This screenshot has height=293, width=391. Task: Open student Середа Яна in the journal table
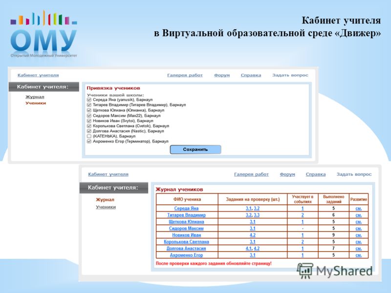(186, 209)
